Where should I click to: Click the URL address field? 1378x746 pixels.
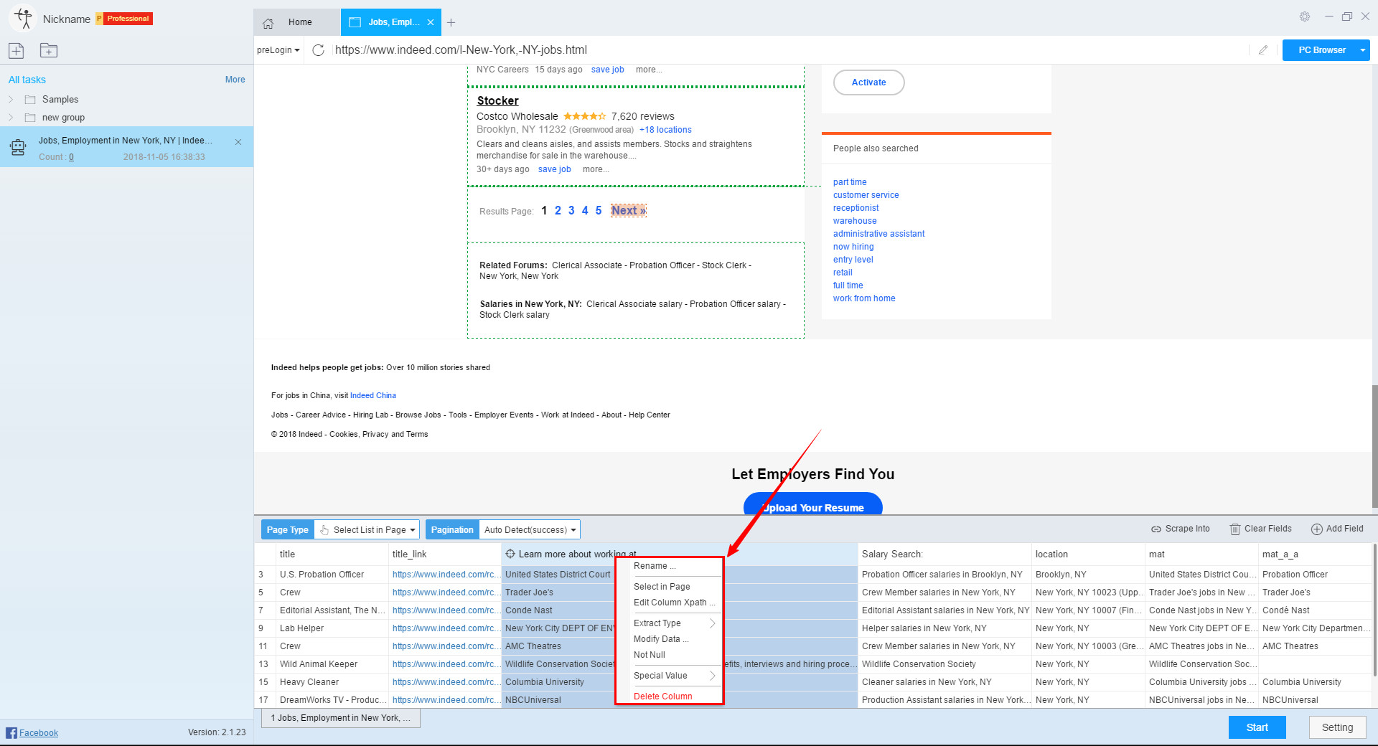coord(789,50)
